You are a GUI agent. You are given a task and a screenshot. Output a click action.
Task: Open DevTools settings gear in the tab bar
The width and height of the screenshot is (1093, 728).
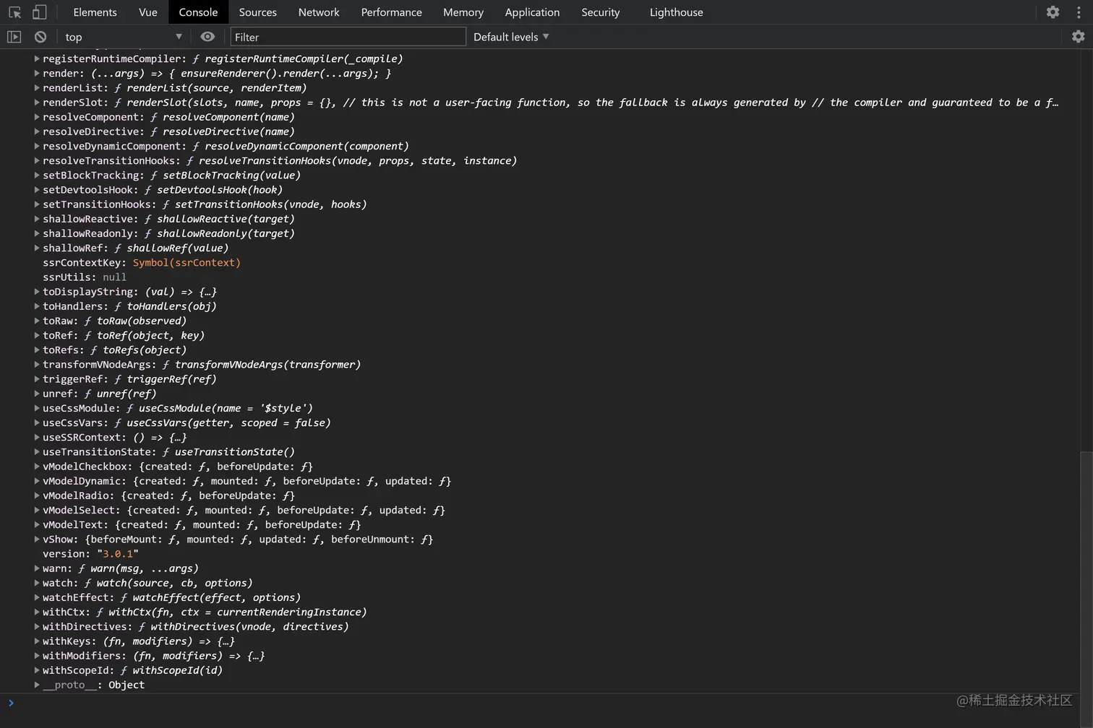[x=1053, y=12]
